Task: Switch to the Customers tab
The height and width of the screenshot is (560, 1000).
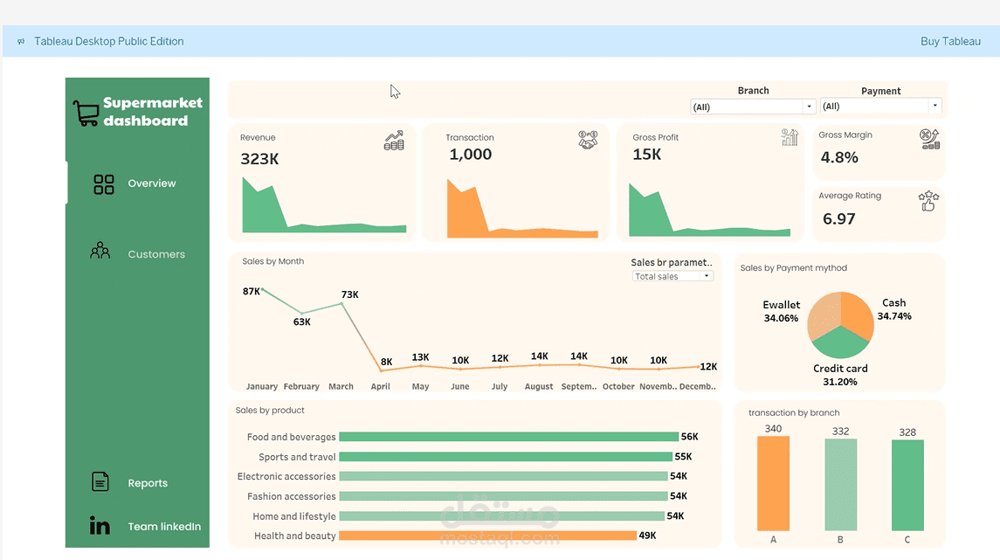Action: 156,254
